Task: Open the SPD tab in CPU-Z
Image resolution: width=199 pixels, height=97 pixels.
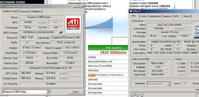Action: tap(177, 16)
